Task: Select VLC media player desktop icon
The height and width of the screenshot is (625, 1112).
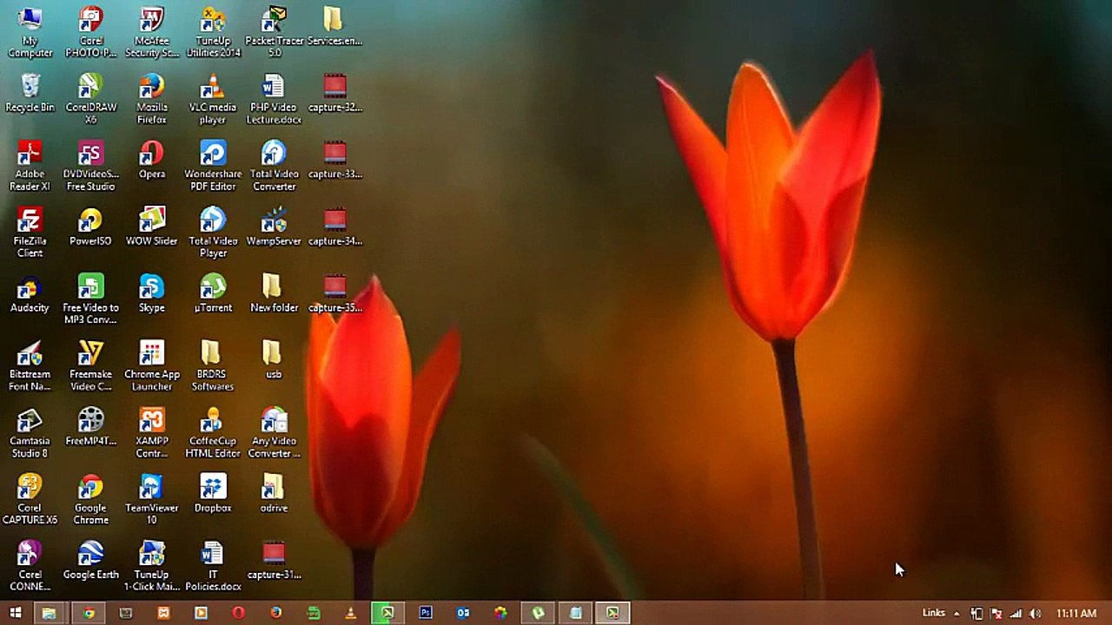Action: pos(213,99)
